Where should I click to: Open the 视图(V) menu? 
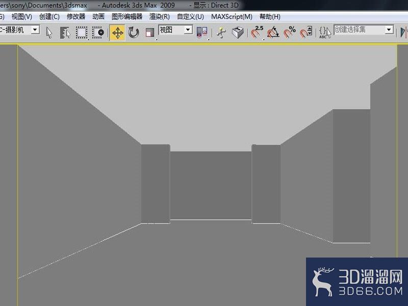[x=21, y=17]
